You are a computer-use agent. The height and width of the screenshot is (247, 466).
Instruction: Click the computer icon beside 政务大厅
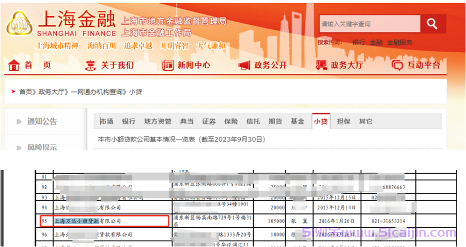tap(321, 65)
